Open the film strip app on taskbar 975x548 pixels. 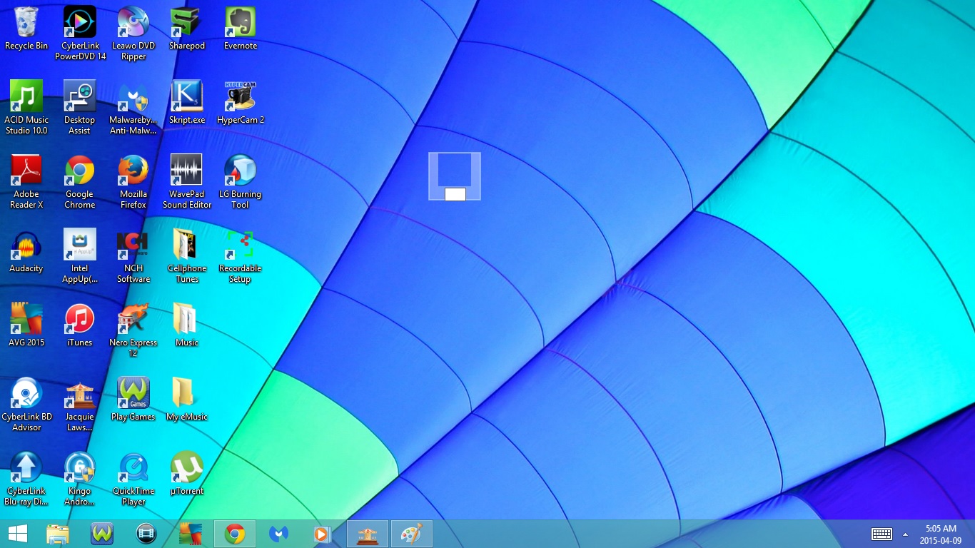[x=146, y=534]
